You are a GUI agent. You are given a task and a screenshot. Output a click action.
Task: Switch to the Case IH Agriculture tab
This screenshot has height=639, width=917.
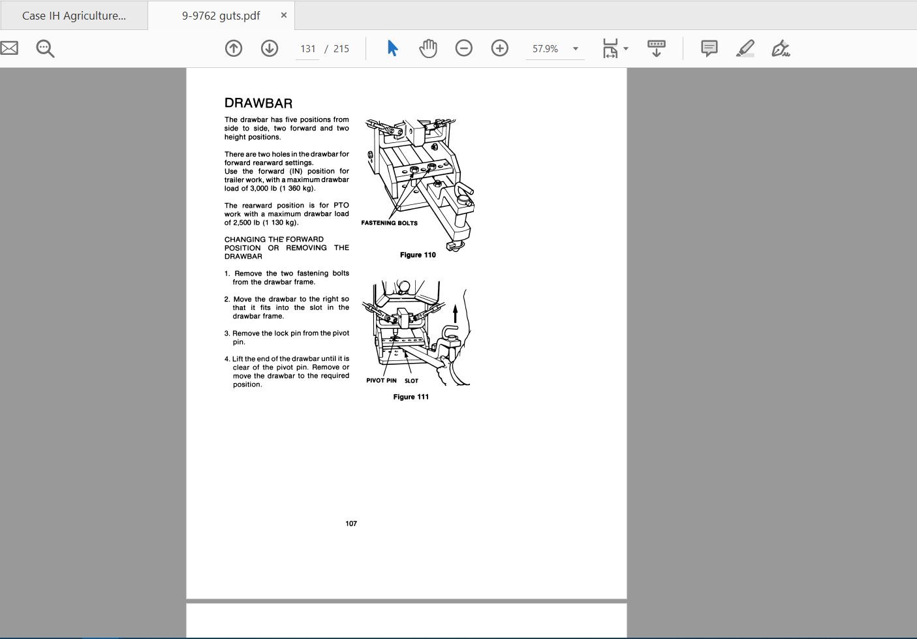click(74, 16)
